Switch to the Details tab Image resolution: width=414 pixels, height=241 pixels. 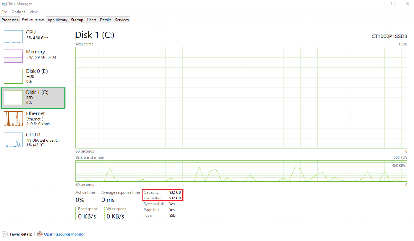click(x=105, y=20)
